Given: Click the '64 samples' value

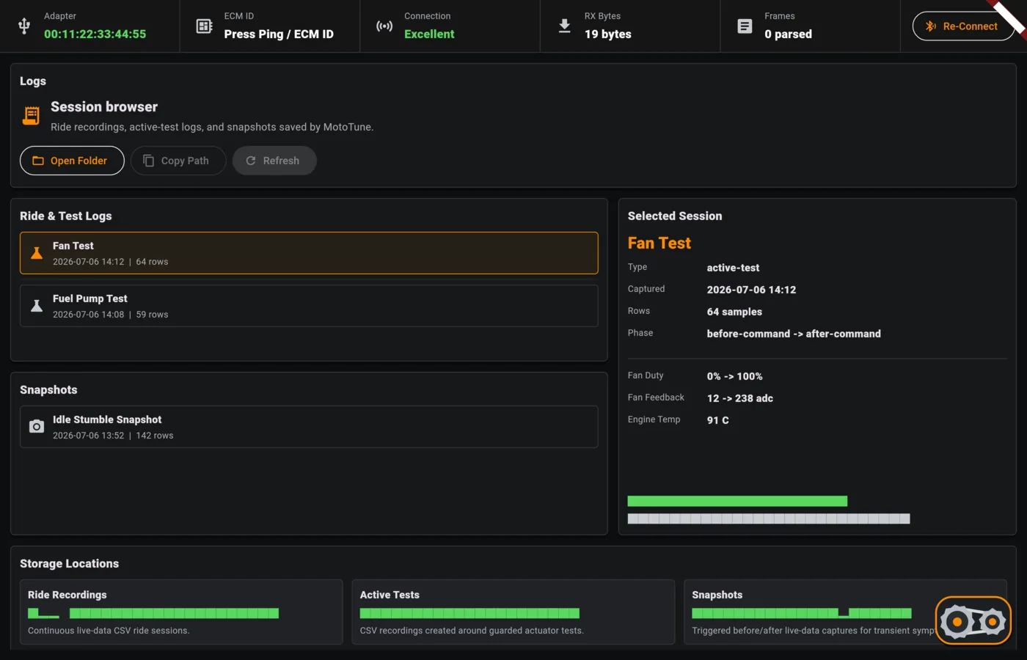Looking at the screenshot, I should click(x=734, y=312).
